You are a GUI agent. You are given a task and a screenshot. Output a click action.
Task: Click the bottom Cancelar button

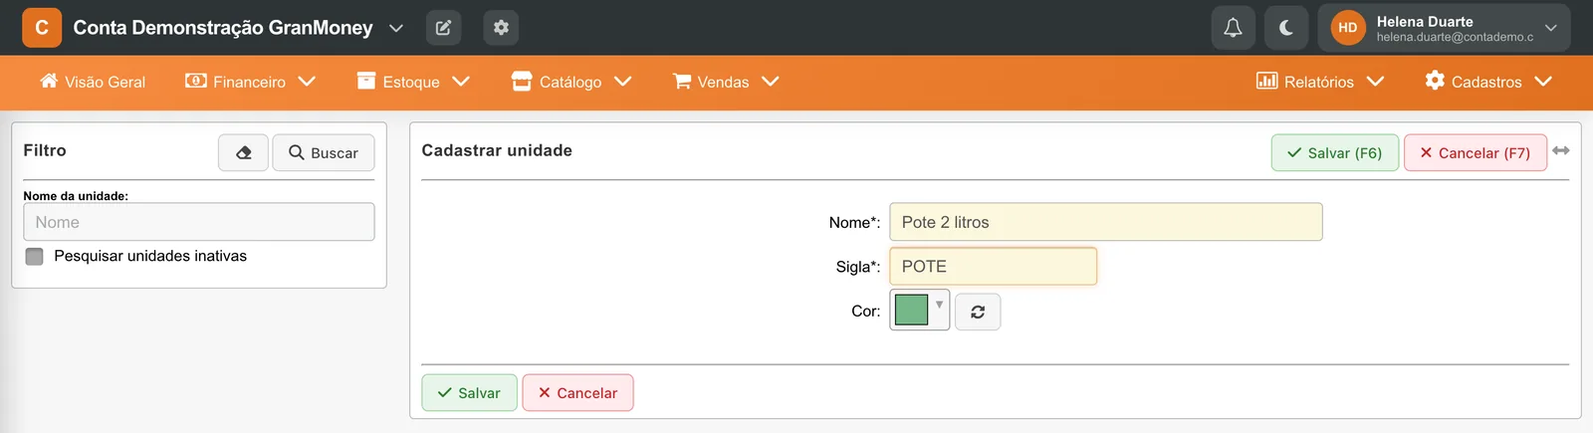click(577, 392)
